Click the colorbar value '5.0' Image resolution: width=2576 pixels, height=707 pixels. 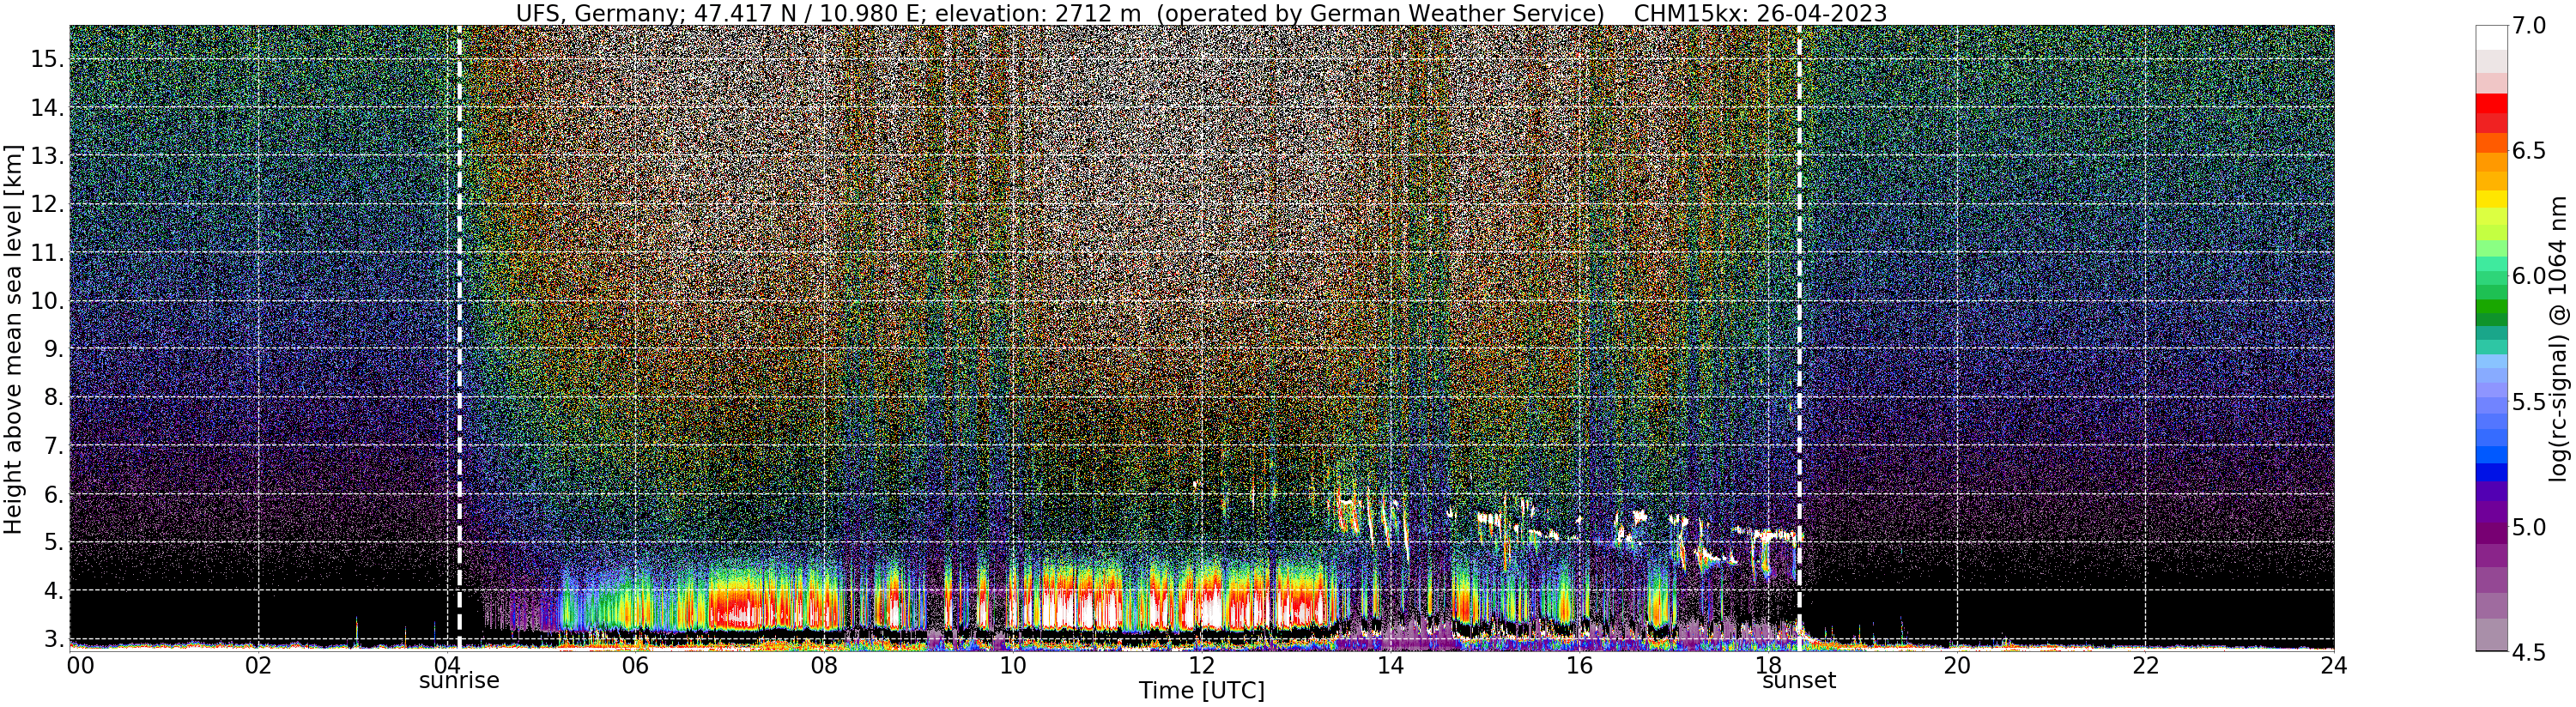tap(2529, 527)
